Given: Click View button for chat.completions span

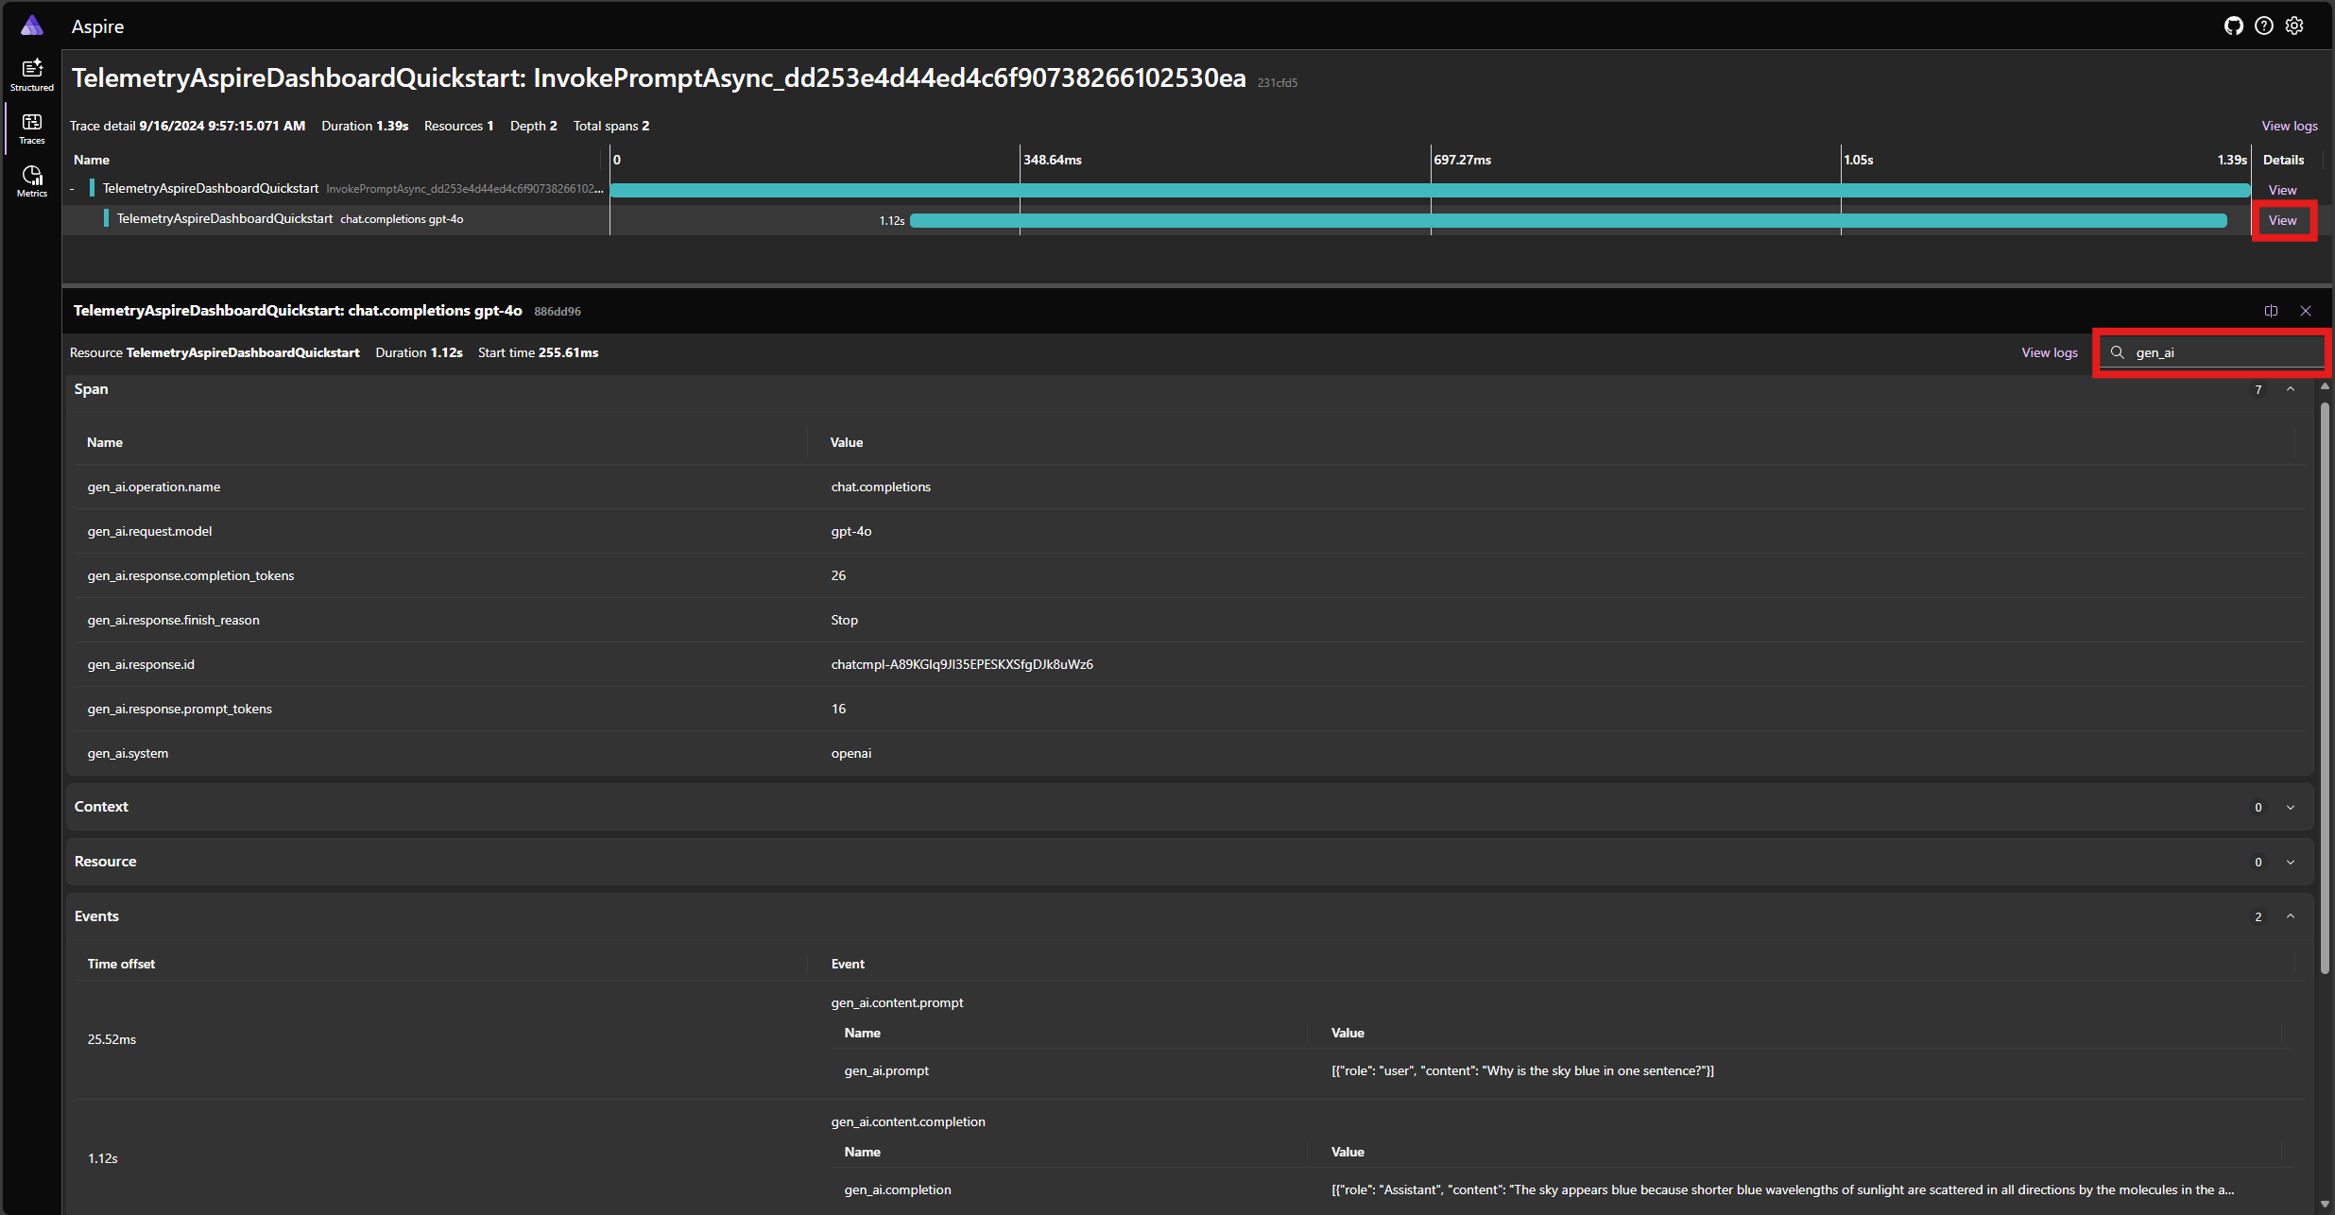Looking at the screenshot, I should (2282, 219).
